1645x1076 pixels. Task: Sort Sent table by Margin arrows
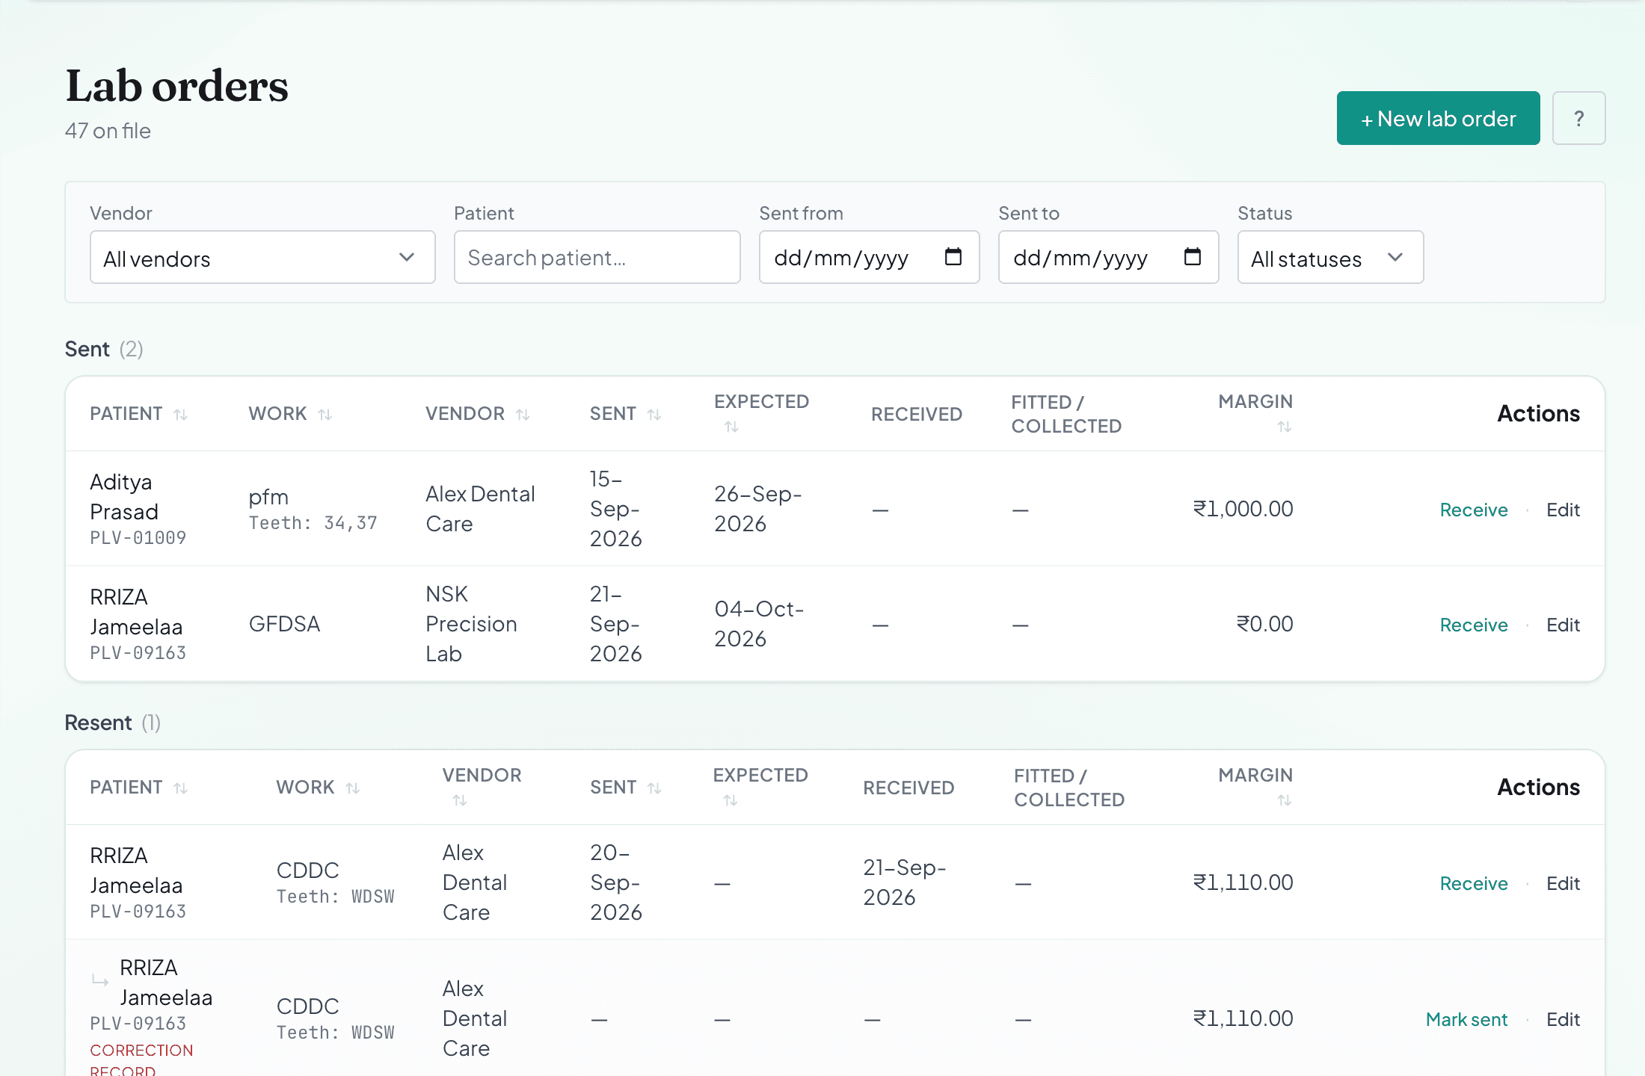1284,427
